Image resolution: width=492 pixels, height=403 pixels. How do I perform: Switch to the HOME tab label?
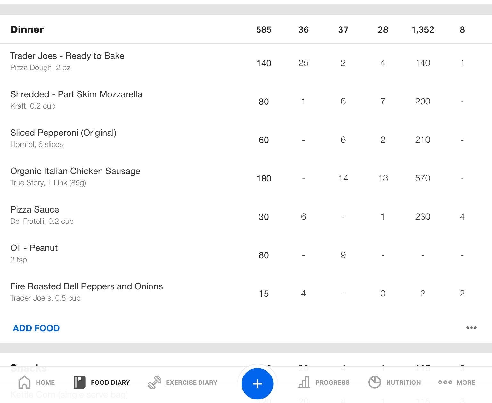(x=45, y=383)
